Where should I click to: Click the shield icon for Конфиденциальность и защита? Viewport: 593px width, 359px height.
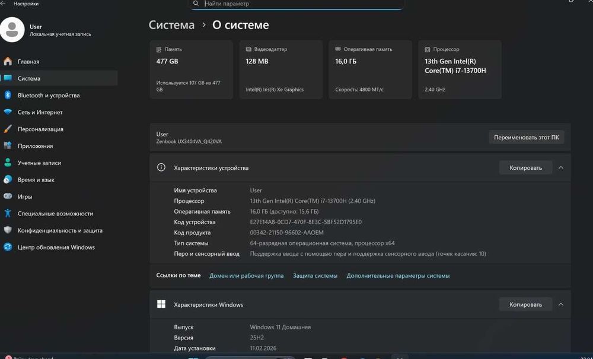[8, 230]
